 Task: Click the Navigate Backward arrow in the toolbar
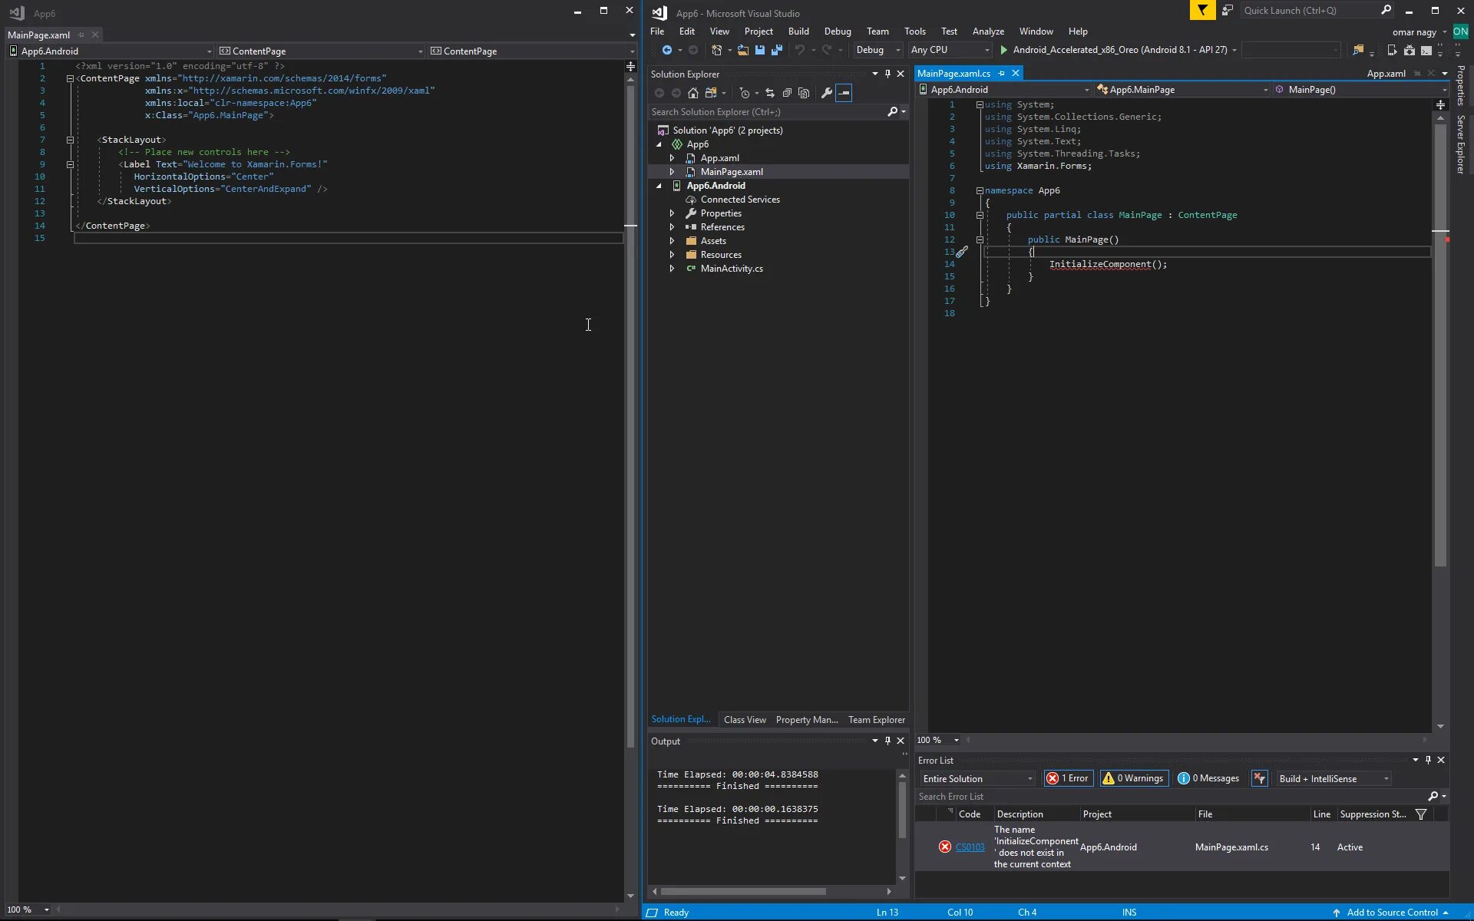tap(666, 50)
